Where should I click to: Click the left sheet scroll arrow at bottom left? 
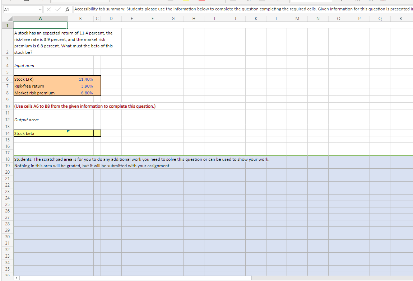16,277
